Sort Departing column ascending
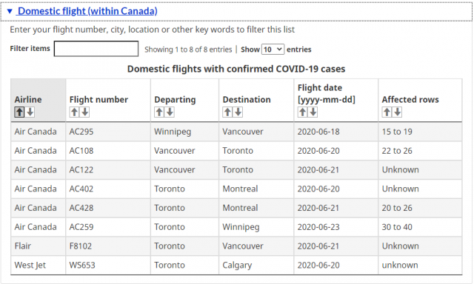Screen dimensions: 474x284 click(159, 112)
